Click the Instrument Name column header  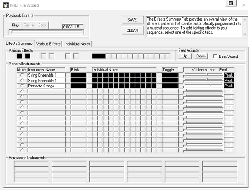(46, 70)
